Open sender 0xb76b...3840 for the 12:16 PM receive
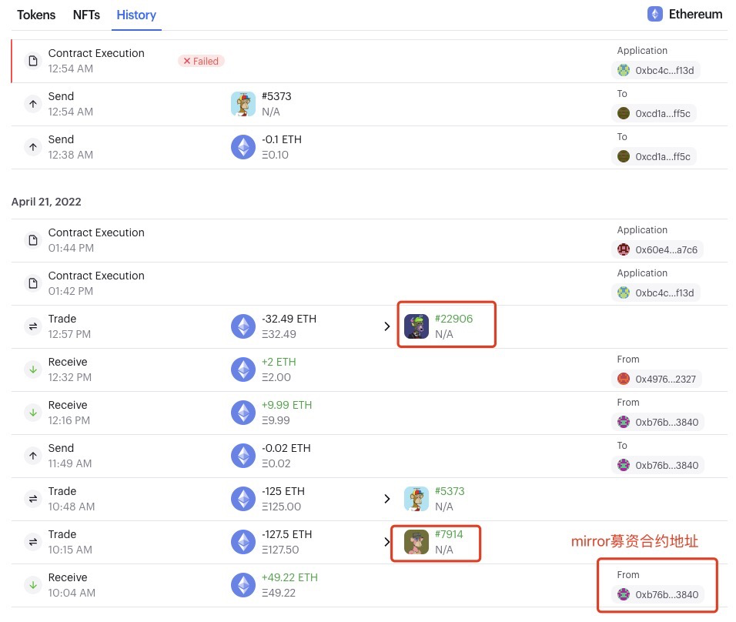 pos(658,423)
